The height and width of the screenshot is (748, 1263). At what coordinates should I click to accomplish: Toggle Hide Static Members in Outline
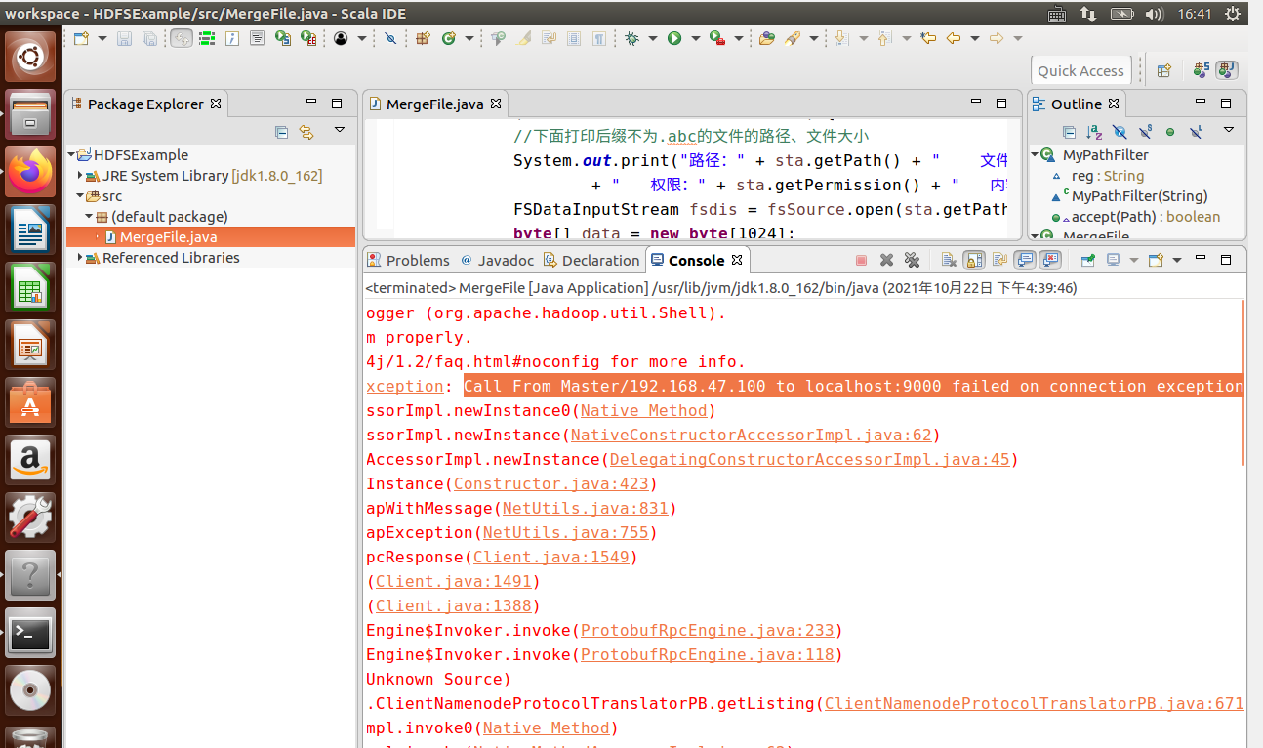[1145, 132]
